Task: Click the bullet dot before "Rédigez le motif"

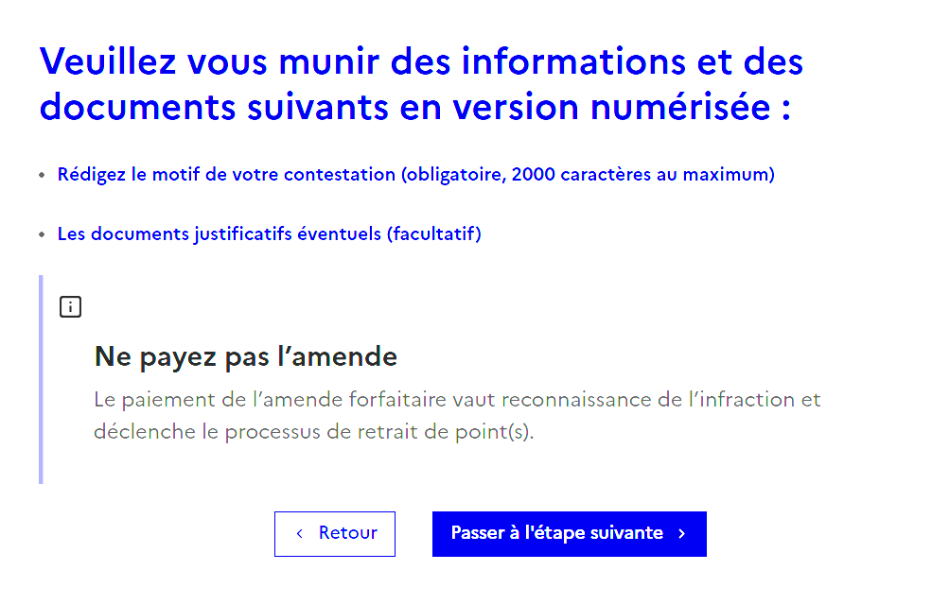Action: [x=42, y=175]
